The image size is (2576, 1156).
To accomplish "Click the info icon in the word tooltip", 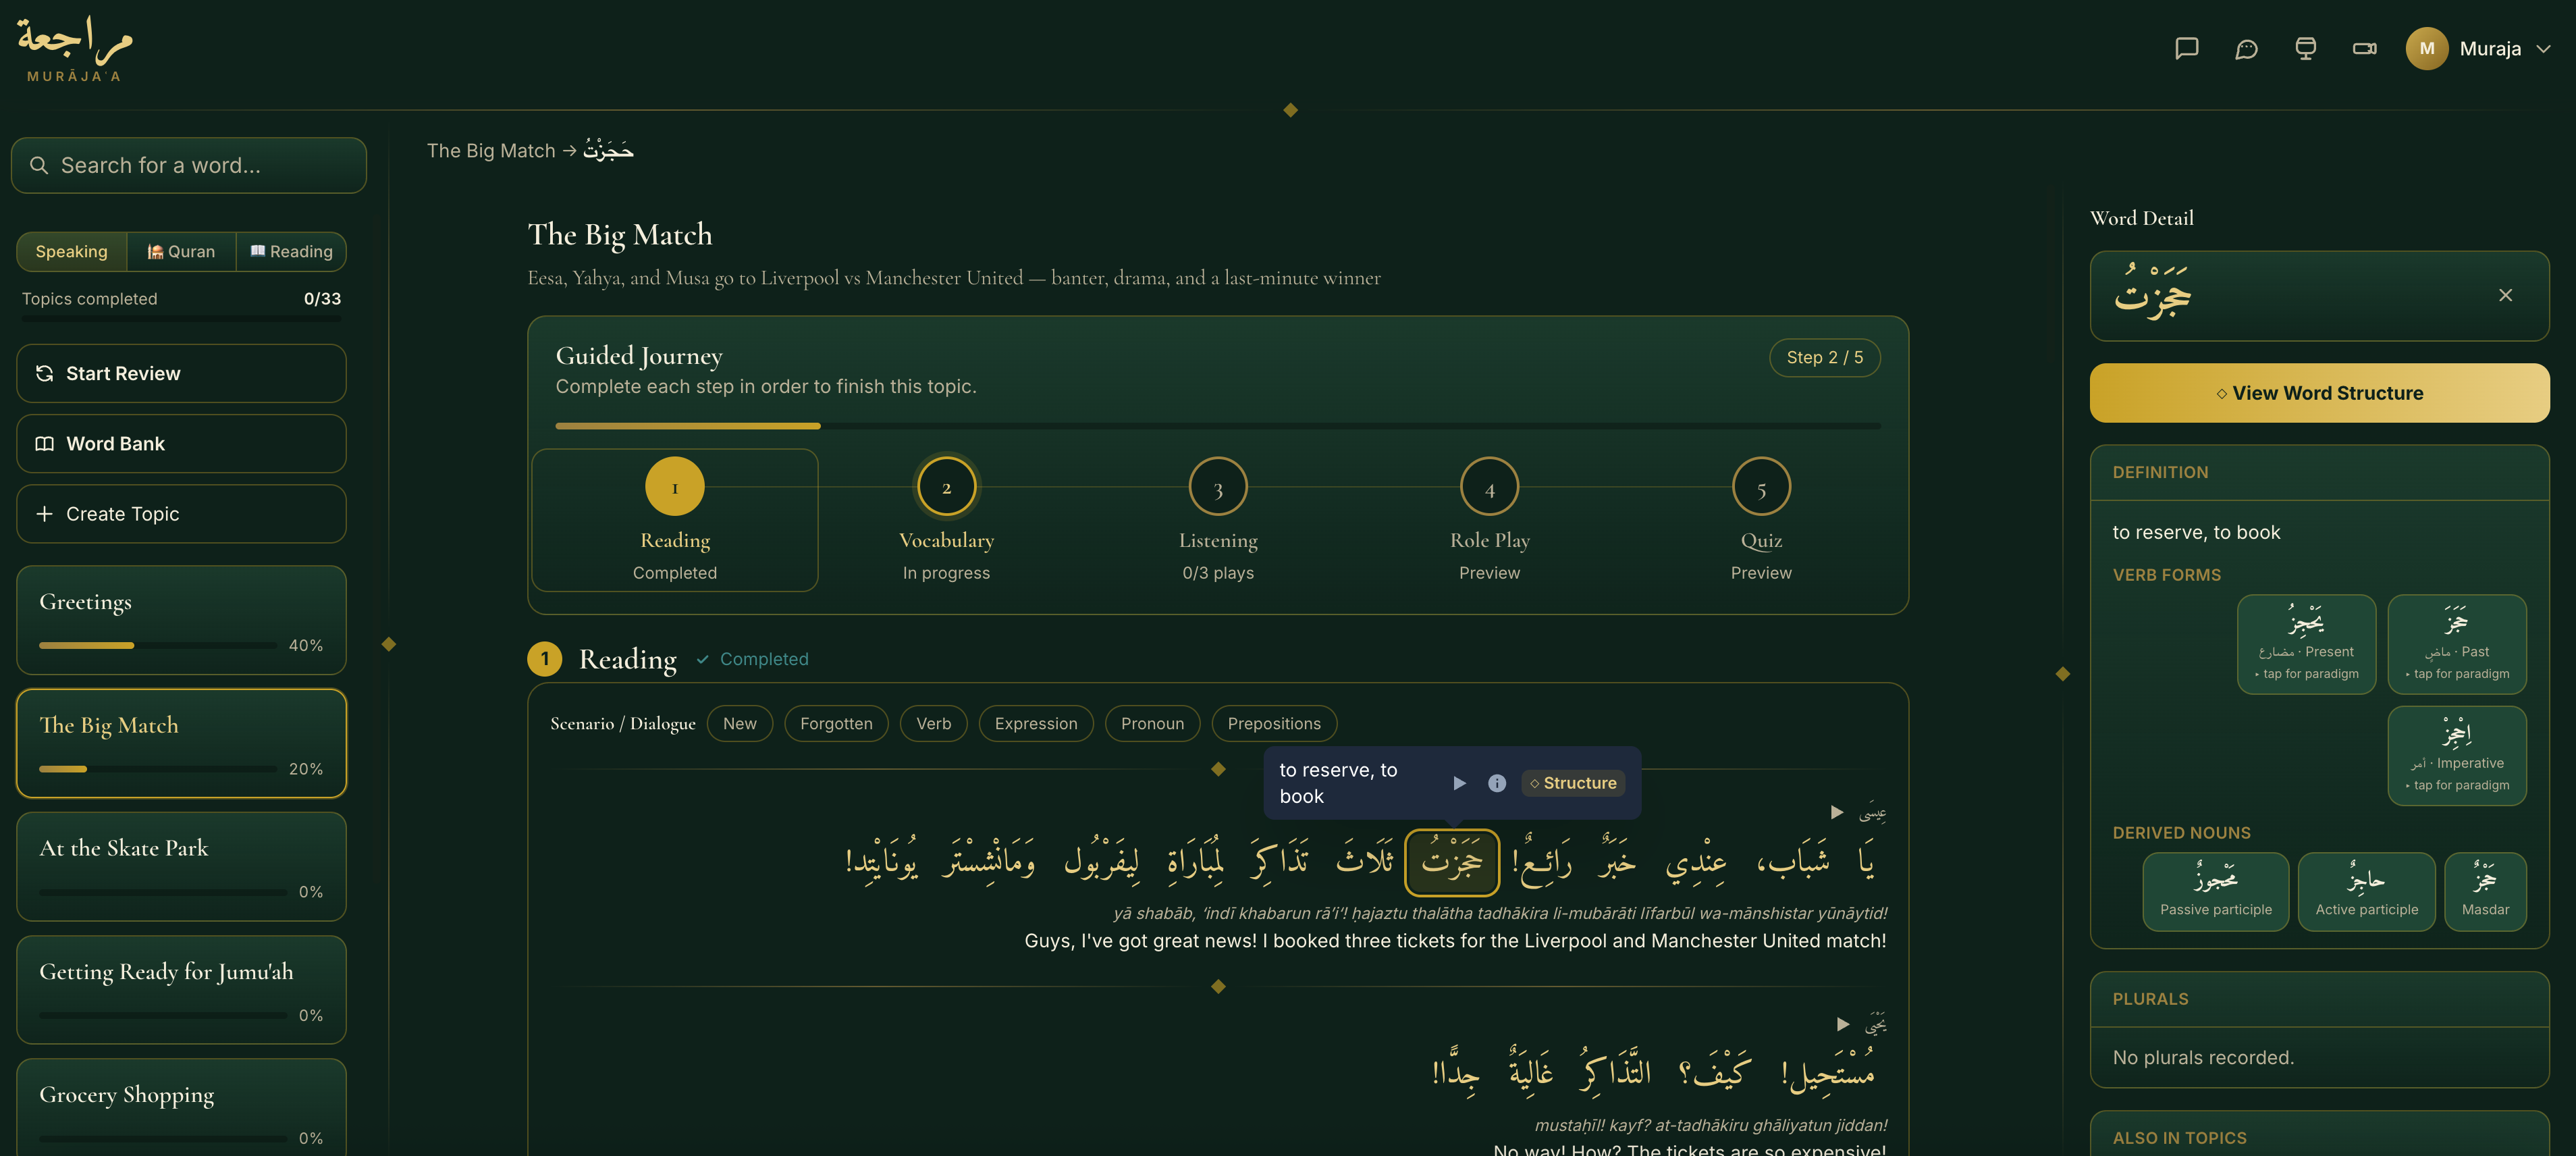I will pyautogui.click(x=1497, y=783).
